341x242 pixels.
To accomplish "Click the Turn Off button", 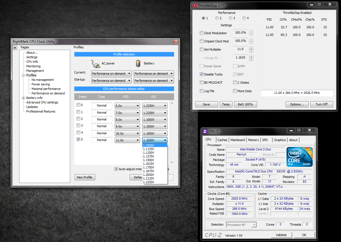I will [x=322, y=104].
